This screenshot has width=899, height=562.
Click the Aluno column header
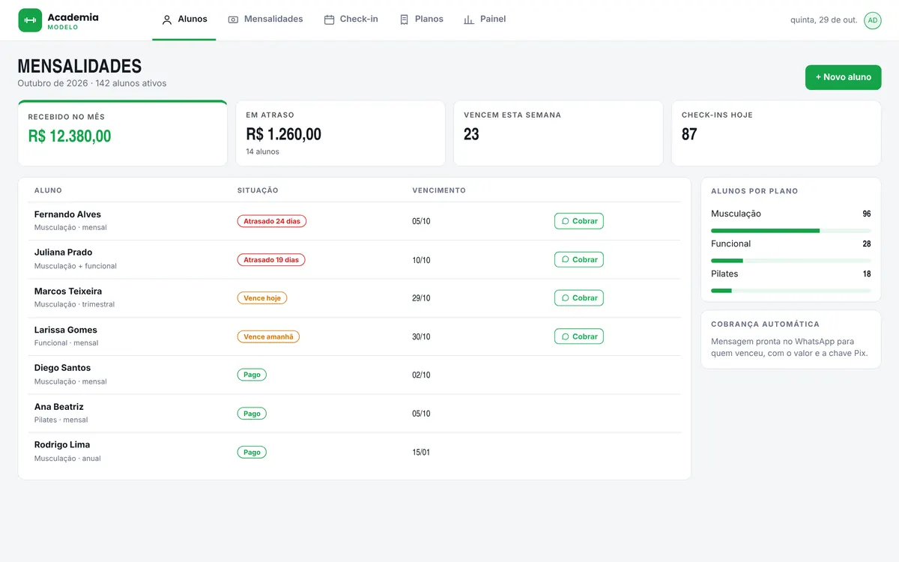click(49, 190)
